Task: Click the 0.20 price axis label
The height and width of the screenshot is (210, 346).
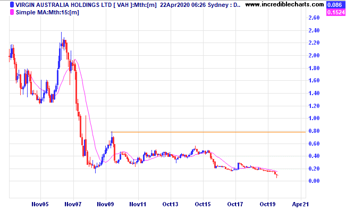Action: (314, 169)
